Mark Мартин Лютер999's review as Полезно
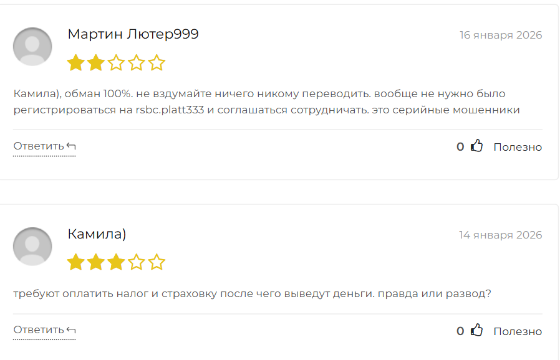The height and width of the screenshot is (360, 560). [518, 147]
